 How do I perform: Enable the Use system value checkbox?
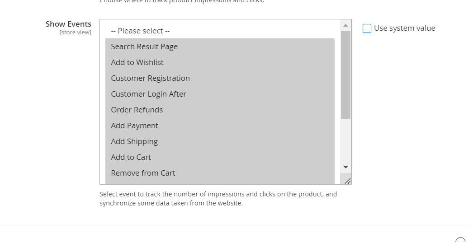point(367,28)
